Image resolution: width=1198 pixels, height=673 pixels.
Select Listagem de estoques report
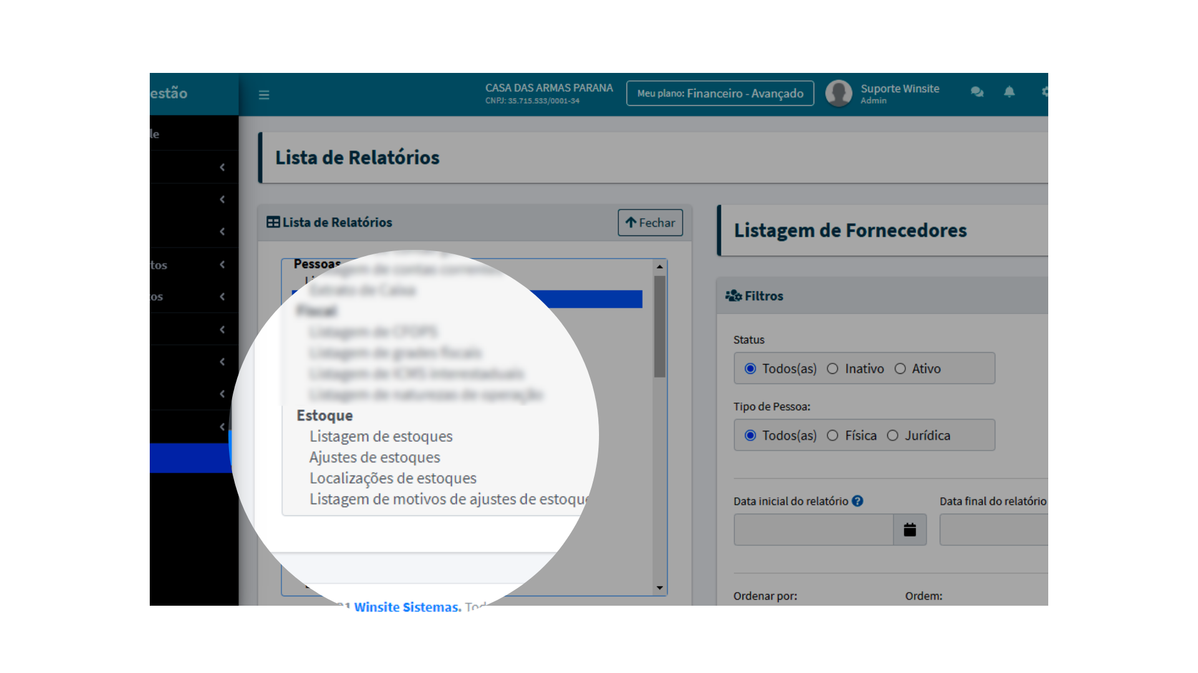[x=381, y=436]
